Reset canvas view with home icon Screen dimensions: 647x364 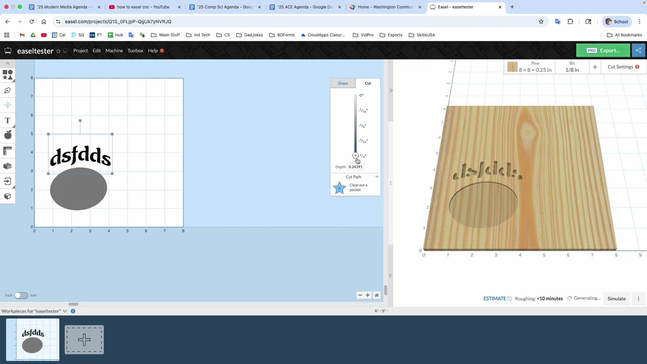point(376,295)
